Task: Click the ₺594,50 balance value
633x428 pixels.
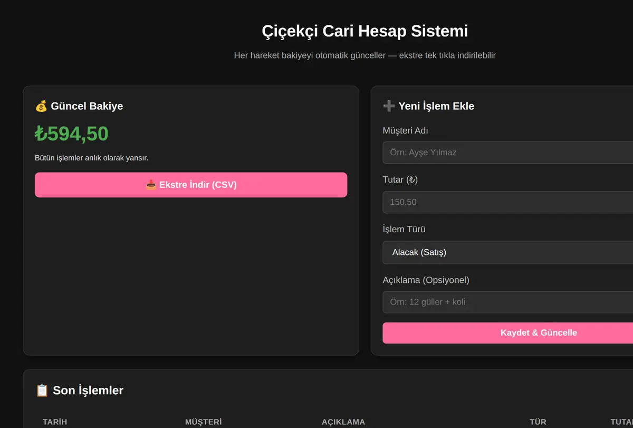Action: [72, 134]
